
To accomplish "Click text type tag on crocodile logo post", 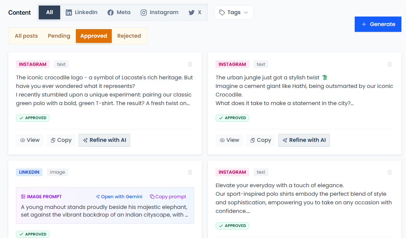I will tap(61, 64).
